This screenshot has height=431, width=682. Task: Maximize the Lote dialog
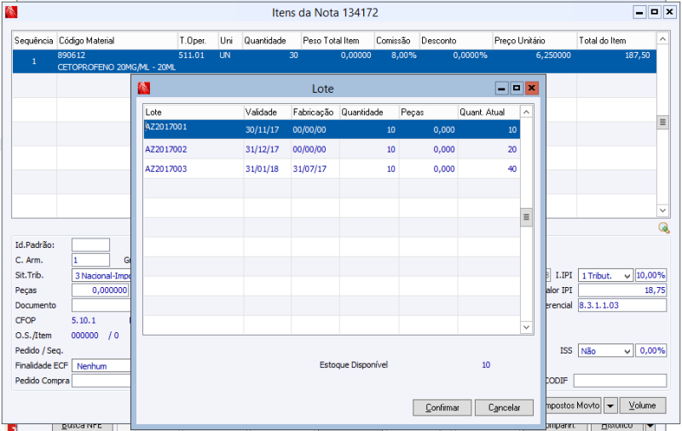click(x=517, y=89)
